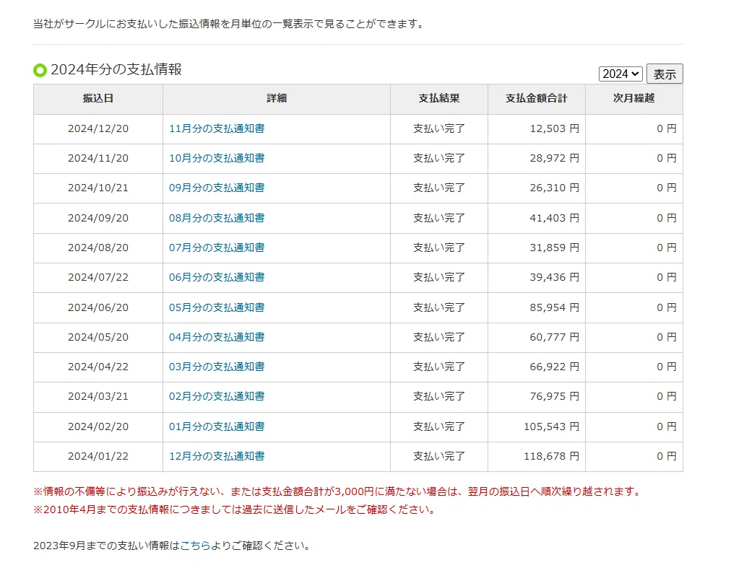Select date cell 2024/05/20

(x=98, y=337)
